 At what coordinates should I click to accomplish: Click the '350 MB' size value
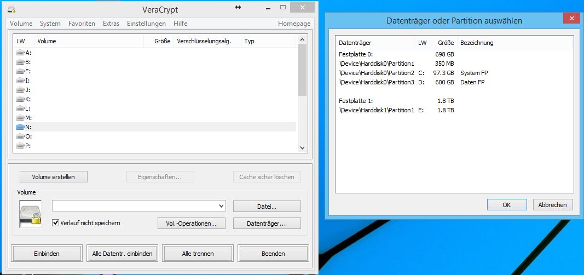coord(444,64)
